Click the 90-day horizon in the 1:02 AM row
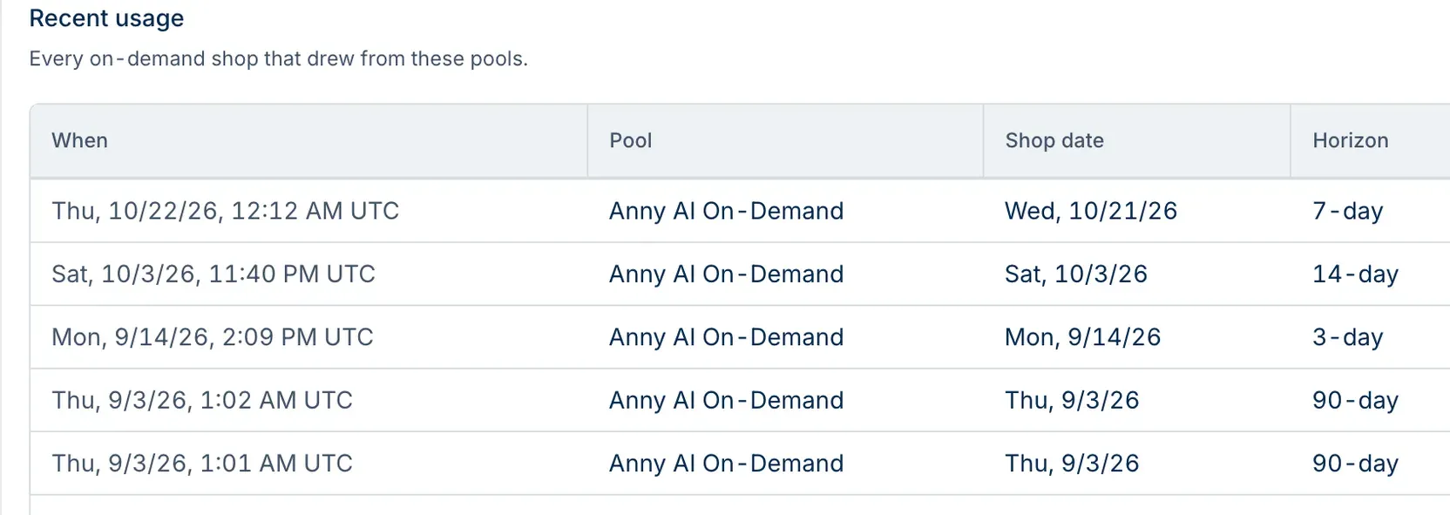Screen dimensions: 1450x515 click(1356, 400)
